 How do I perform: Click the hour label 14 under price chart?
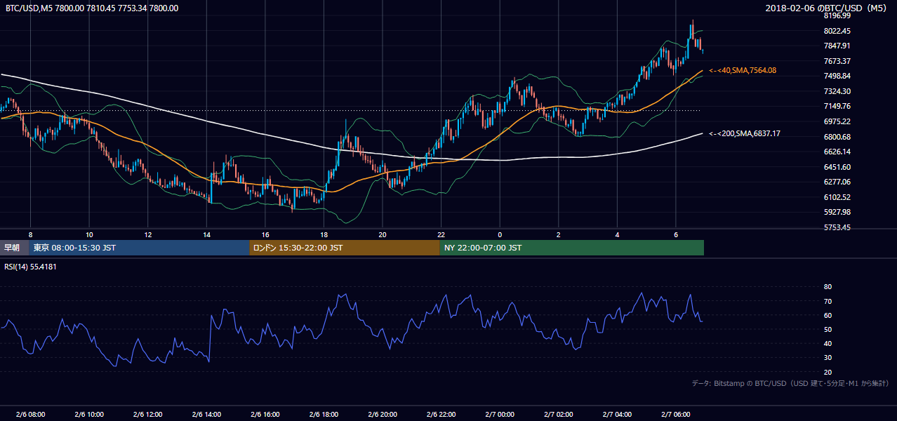click(206, 234)
